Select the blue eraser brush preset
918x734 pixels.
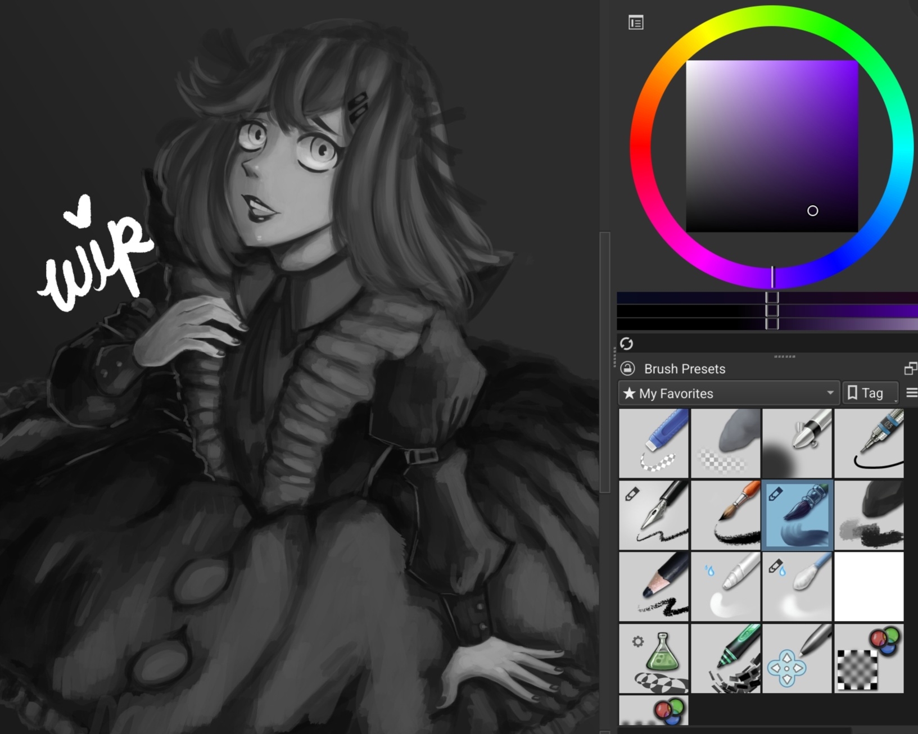[x=653, y=443]
